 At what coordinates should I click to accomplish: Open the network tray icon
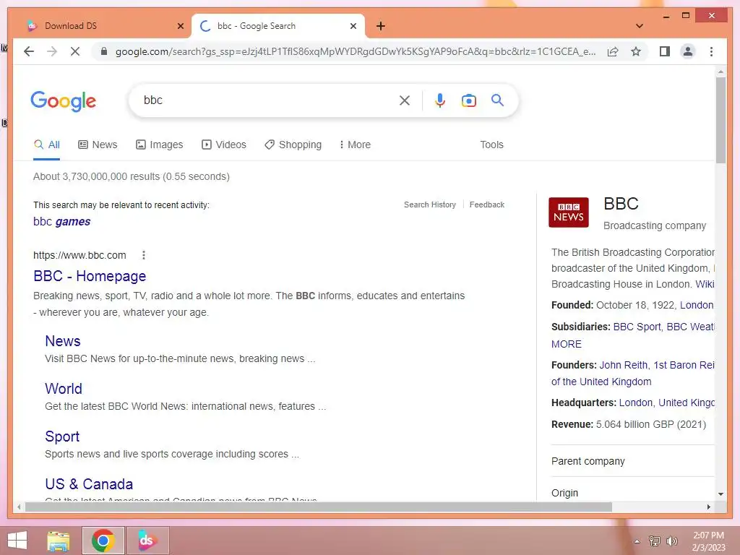tap(654, 541)
